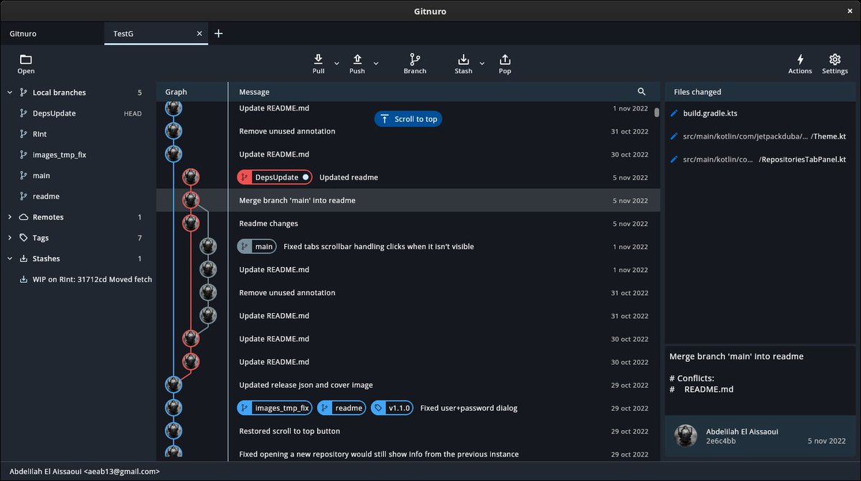
Task: Click the v1.1.0 tag label
Action: (392, 408)
